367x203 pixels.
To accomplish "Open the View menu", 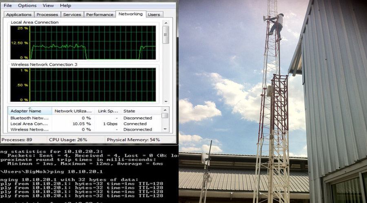I will coord(48,5).
